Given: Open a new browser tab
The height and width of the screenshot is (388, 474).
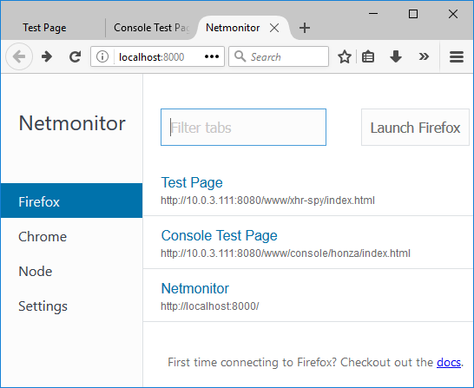Looking at the screenshot, I should click(305, 28).
